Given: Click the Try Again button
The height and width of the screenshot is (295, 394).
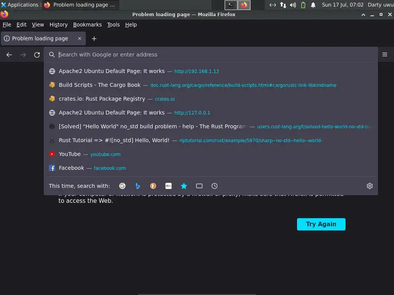Looking at the screenshot, I should 321,224.
